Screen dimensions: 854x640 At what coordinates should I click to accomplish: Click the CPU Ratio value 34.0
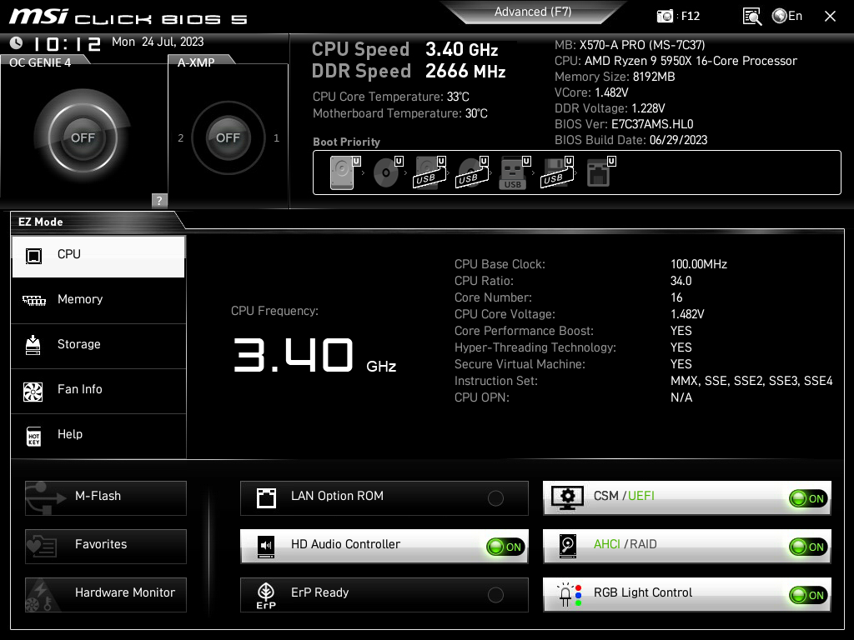click(x=681, y=281)
